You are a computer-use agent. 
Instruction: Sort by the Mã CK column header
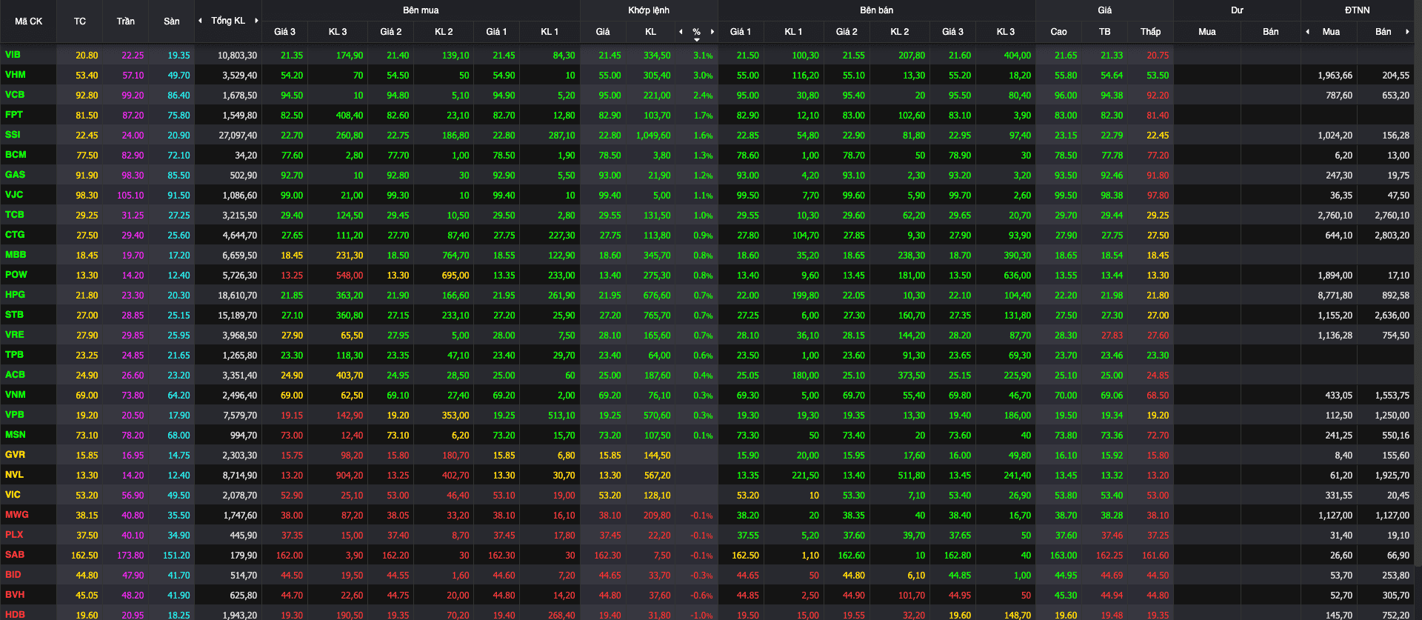click(x=28, y=21)
